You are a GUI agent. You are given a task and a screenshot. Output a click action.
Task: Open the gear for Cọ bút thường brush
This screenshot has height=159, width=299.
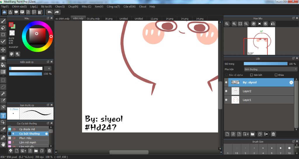[46, 134]
